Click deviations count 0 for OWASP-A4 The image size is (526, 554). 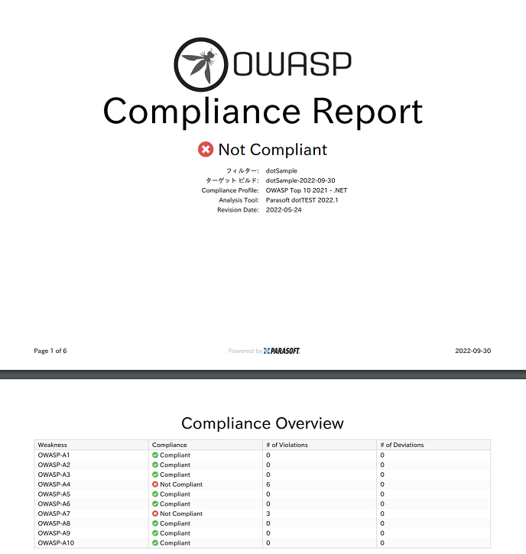pos(382,484)
